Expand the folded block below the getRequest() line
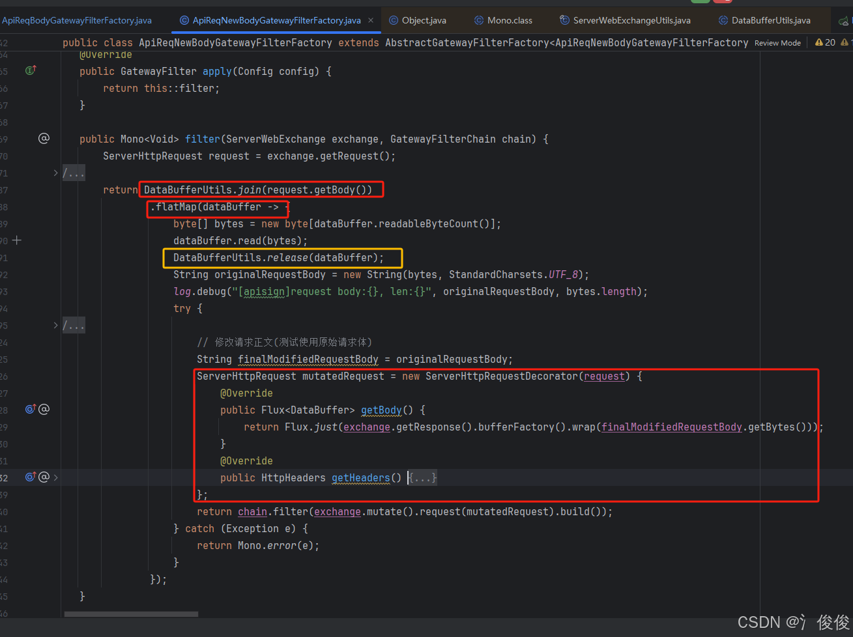853x637 pixels. [x=55, y=173]
